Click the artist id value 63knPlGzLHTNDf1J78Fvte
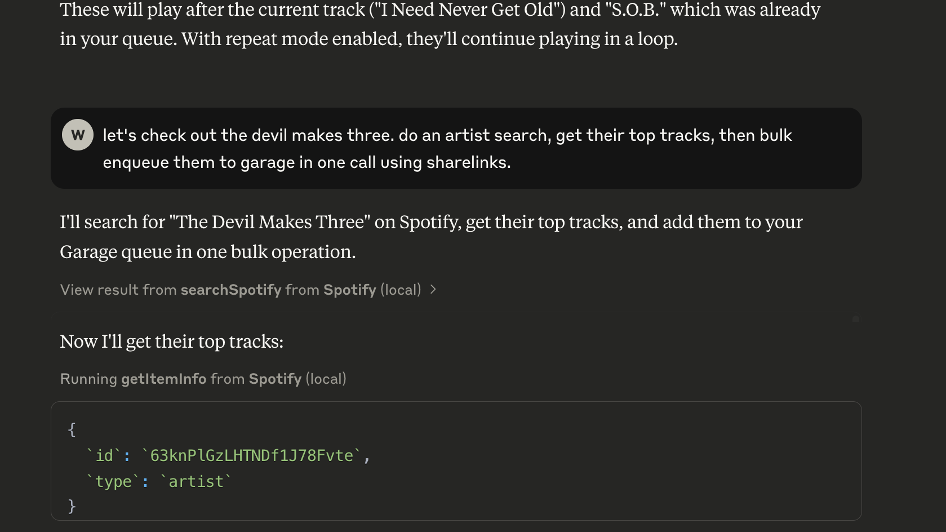Screen dimensions: 946x532 (251, 455)
